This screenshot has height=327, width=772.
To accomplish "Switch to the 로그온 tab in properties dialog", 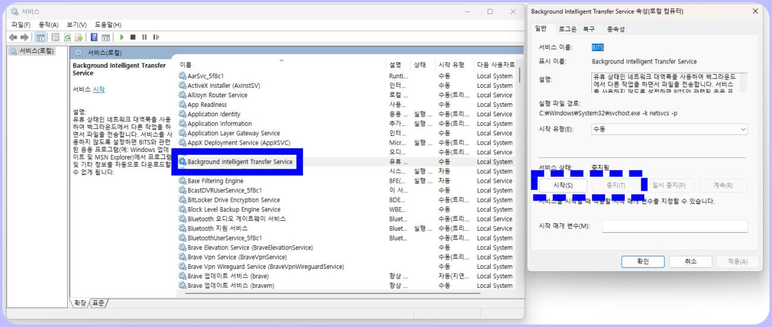I will click(x=567, y=28).
